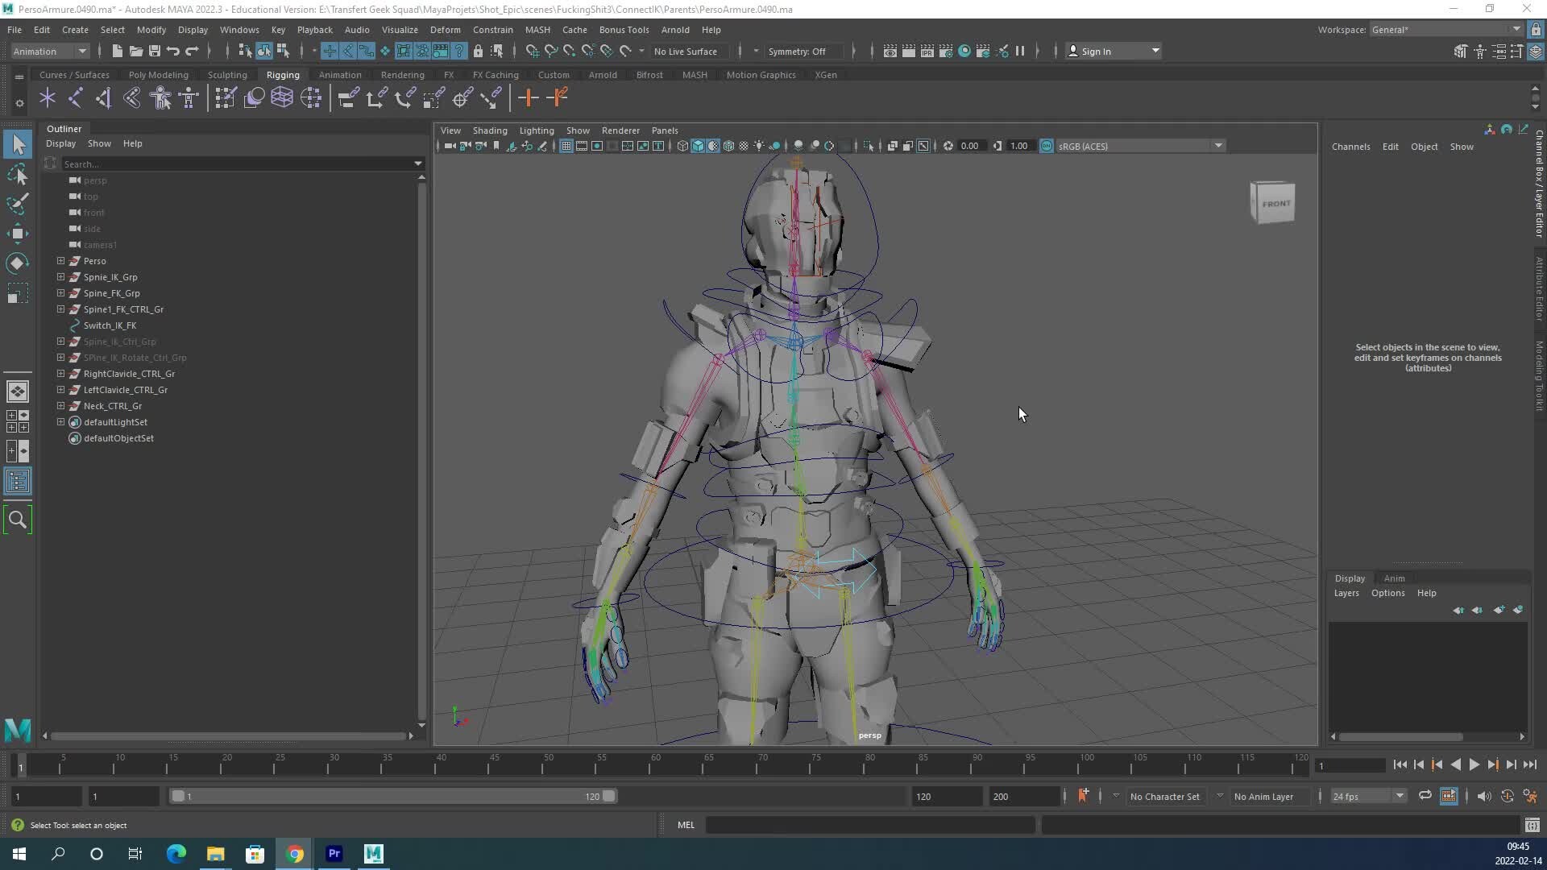
Task: Open the Human IK character tool
Action: tap(160, 97)
